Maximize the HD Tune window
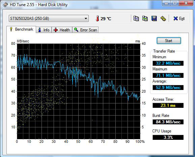The width and height of the screenshot is (195, 157). (175, 3)
